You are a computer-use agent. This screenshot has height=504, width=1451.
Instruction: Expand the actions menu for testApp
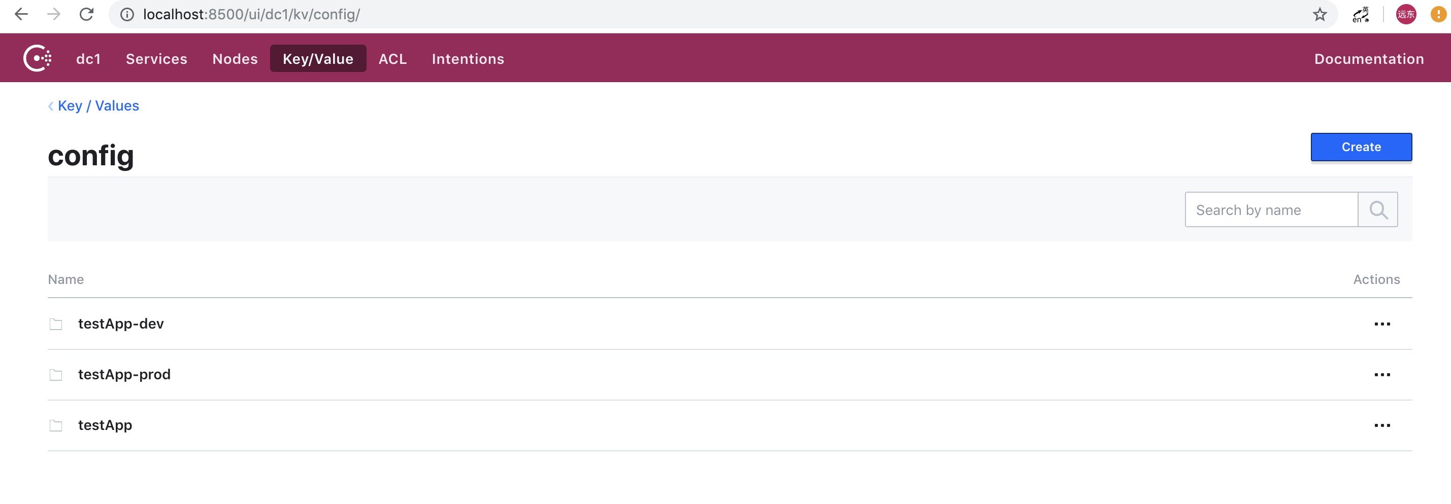[x=1382, y=425]
